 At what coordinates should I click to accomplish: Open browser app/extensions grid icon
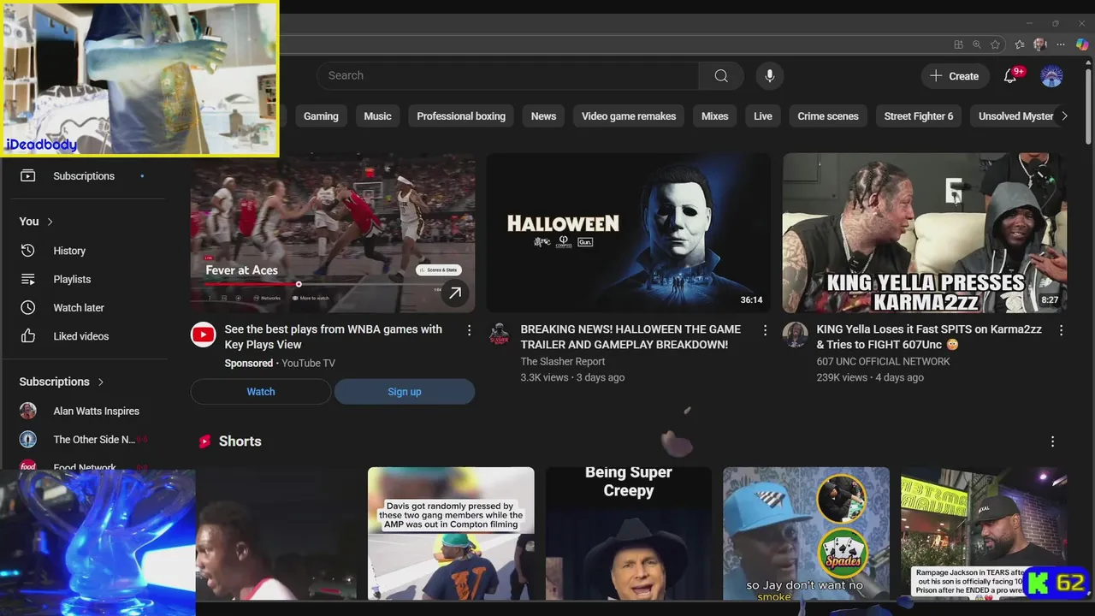tap(958, 44)
